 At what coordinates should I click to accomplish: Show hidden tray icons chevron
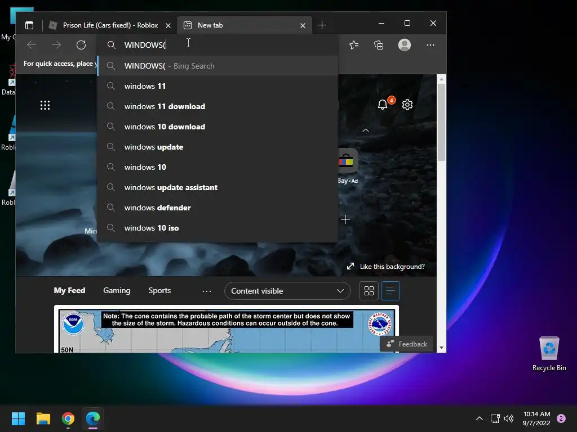(479, 418)
